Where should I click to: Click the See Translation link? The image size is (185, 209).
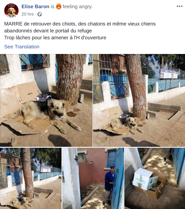coord(22,47)
